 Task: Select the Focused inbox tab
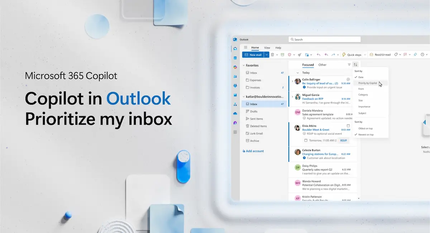click(x=308, y=65)
